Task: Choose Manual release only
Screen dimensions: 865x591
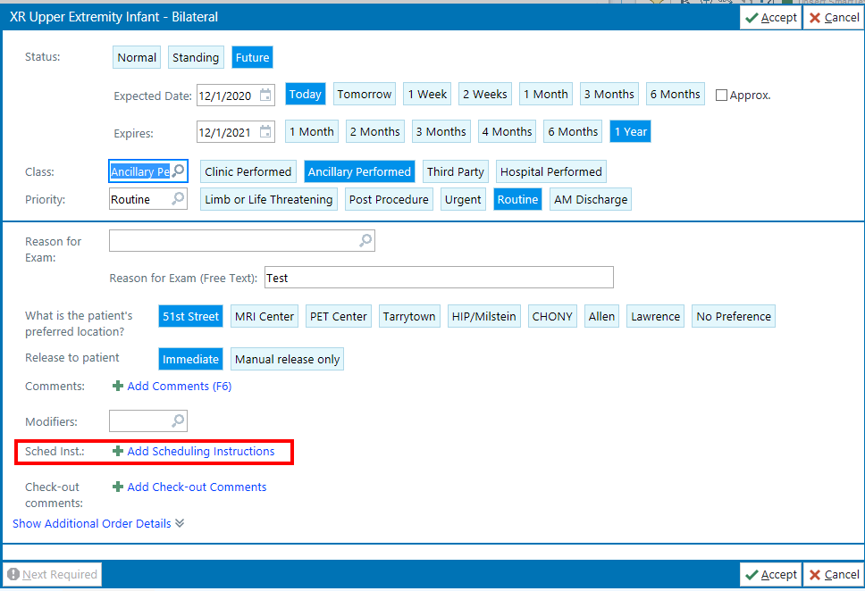Action: (x=288, y=359)
